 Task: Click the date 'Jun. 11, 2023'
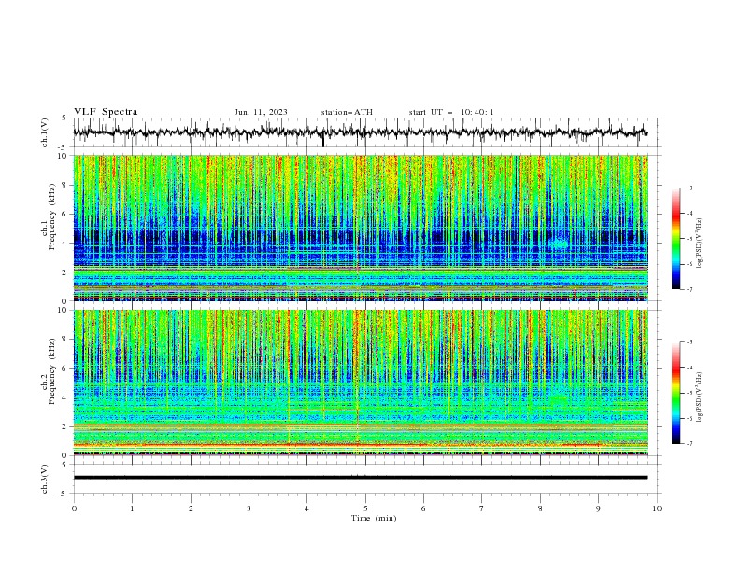point(261,112)
